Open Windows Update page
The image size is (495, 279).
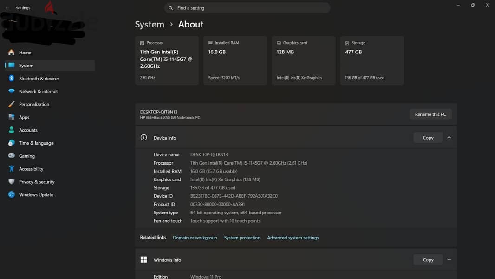click(50, 195)
